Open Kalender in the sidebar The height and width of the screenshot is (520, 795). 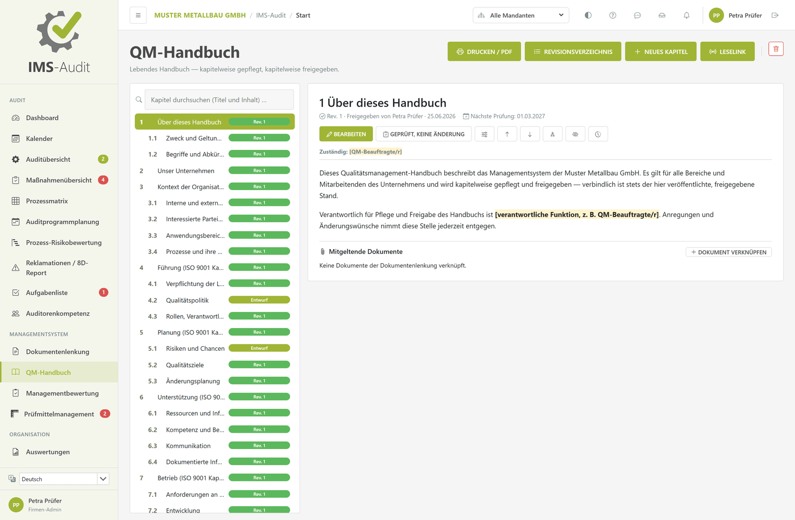[x=59, y=138]
